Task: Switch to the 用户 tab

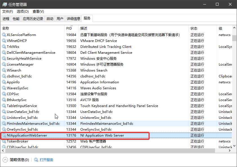Action: click(x=60, y=19)
